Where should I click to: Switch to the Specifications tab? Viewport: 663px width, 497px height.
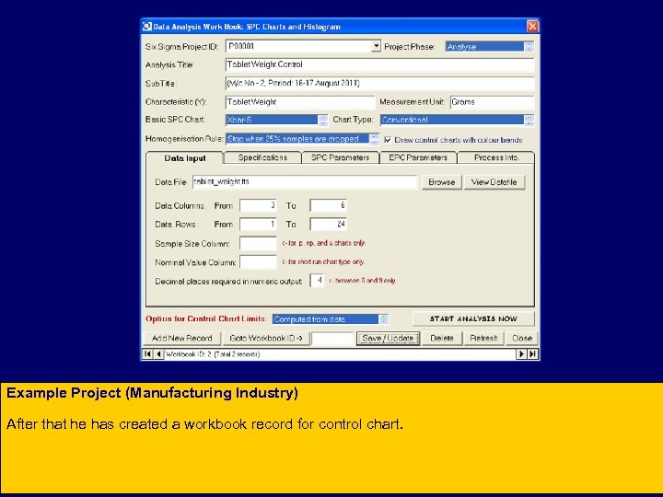[262, 157]
